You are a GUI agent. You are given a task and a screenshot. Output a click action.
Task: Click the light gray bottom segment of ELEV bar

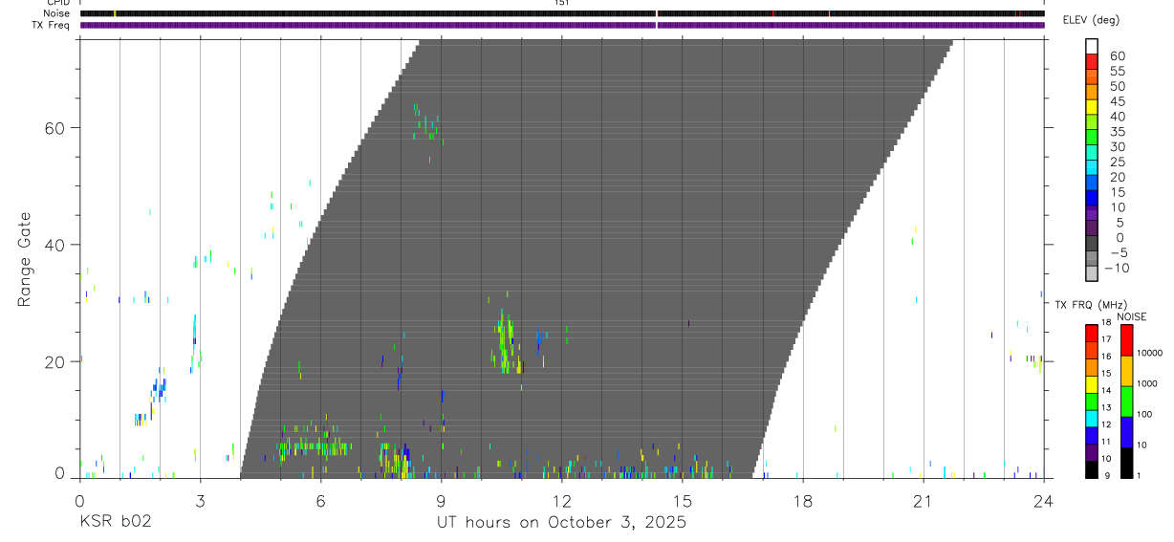pyautogui.click(x=1091, y=273)
